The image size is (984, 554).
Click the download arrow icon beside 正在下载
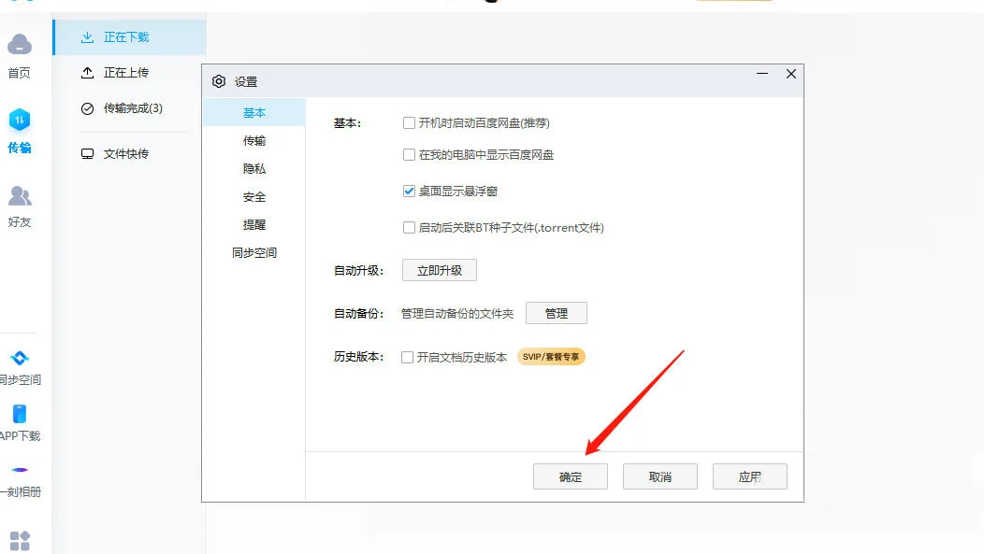[x=87, y=37]
